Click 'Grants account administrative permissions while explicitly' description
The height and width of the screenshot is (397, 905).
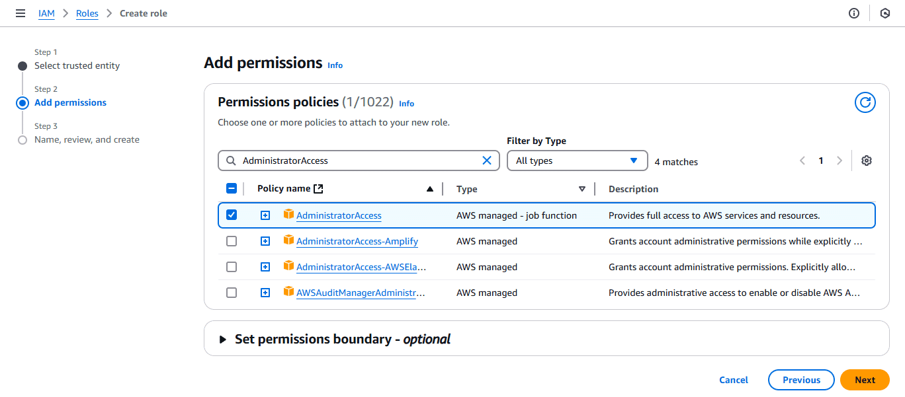(x=736, y=241)
